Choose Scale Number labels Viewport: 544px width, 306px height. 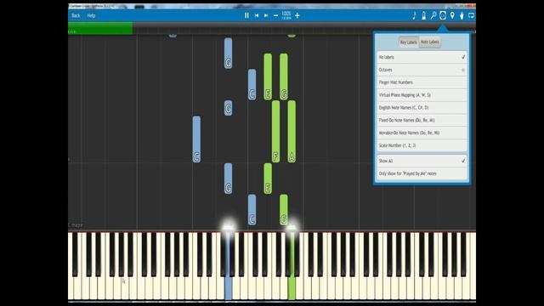pyautogui.click(x=422, y=145)
